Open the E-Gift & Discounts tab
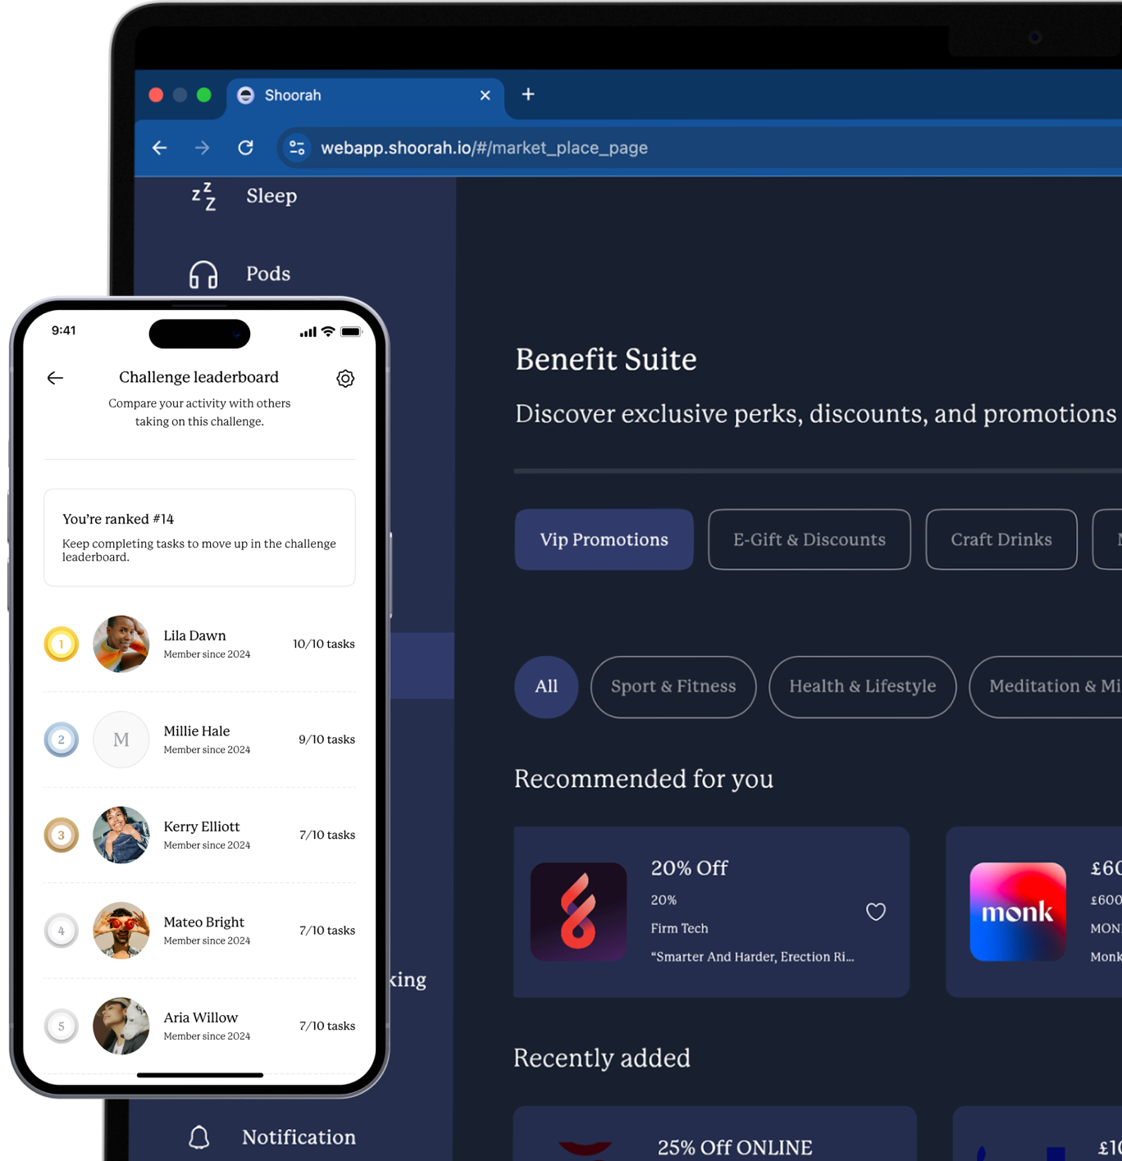Screen dimensions: 1122x1161 click(x=809, y=540)
